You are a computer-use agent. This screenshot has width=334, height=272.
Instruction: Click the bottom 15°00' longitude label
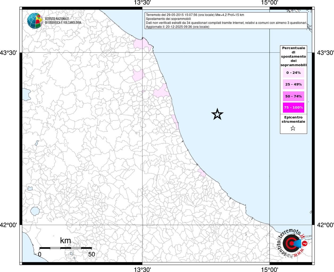(270, 269)
